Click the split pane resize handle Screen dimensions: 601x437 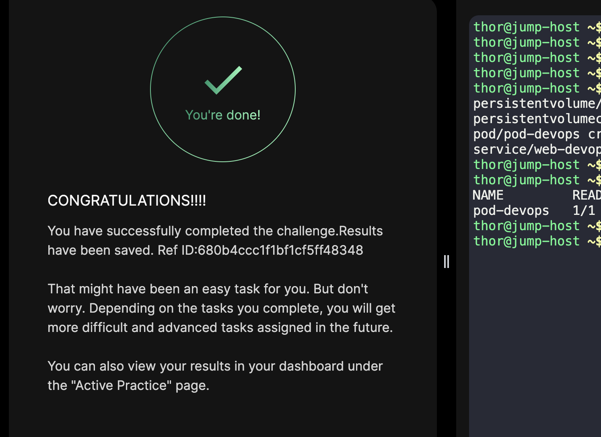[446, 262]
